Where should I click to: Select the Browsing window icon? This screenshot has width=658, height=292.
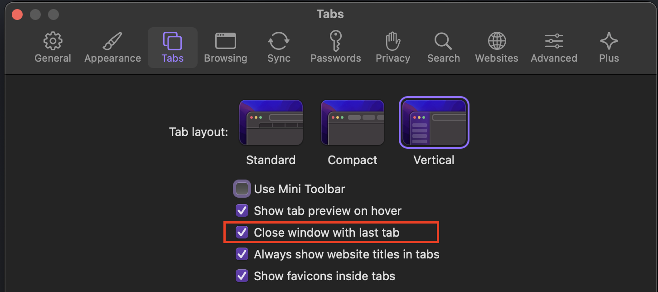tap(225, 41)
